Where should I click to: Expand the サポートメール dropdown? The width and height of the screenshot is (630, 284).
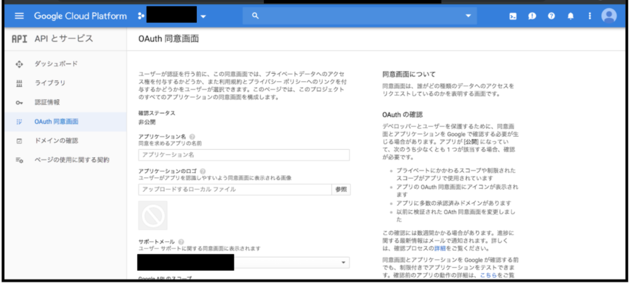pos(343,263)
